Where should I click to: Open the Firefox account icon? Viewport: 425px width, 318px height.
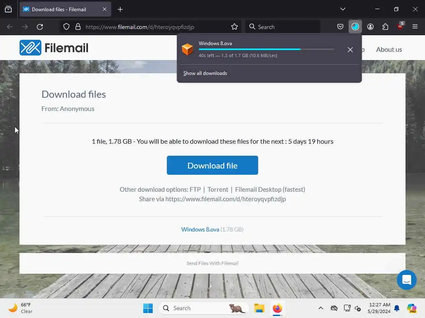[x=370, y=27]
